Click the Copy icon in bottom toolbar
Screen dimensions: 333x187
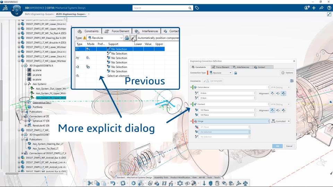tap(97, 183)
